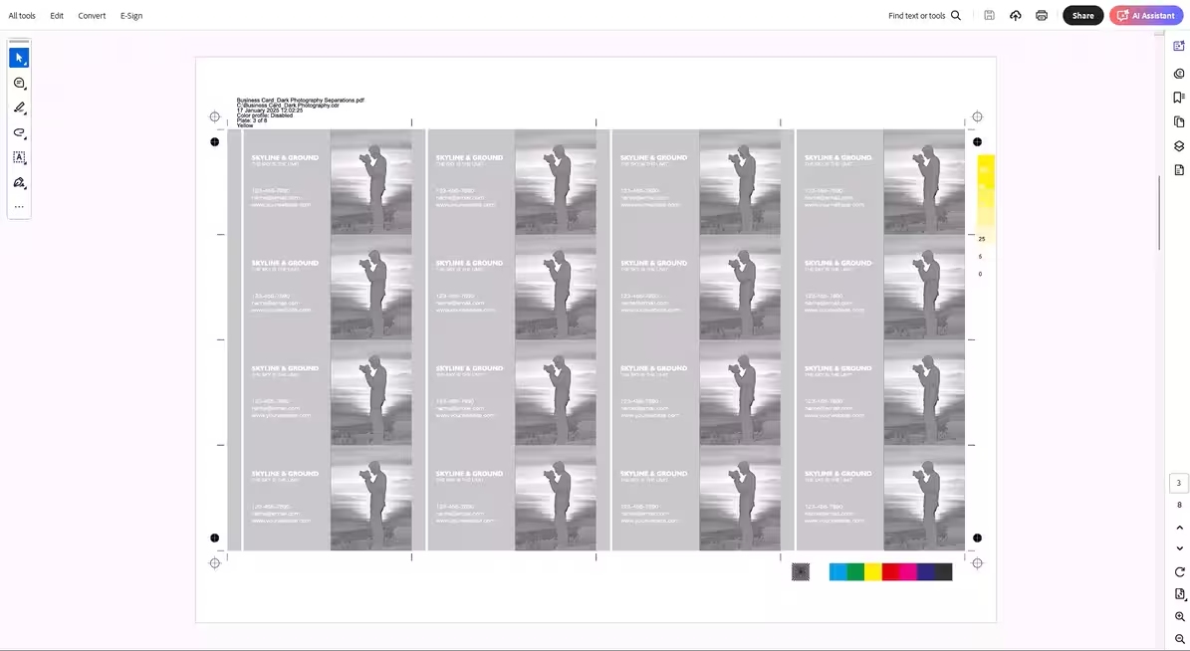Viewport: 1190px width, 651px height.
Task: Click the Share button
Action: coord(1082,16)
